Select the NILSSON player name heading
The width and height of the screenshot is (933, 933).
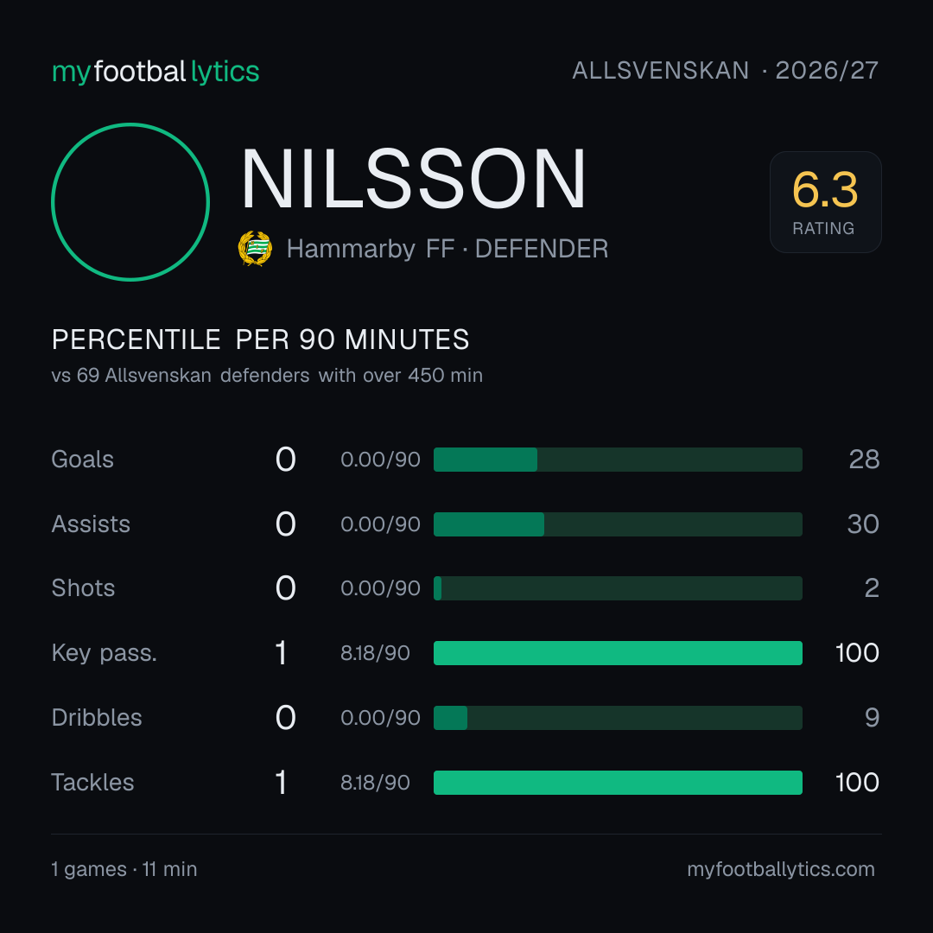[x=414, y=179]
